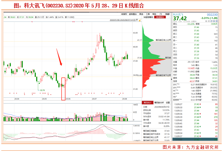Click the 通 stock-connect marker icon
The width and height of the screenshot is (223, 152).
[x=209, y=21]
